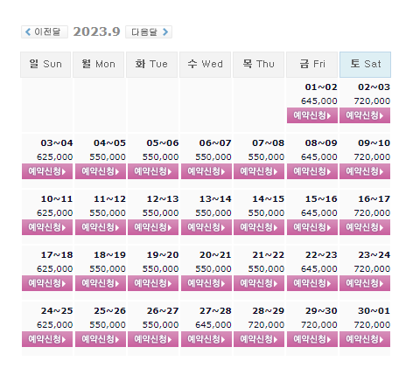Click 예약신청 under 09~10

click(x=365, y=171)
